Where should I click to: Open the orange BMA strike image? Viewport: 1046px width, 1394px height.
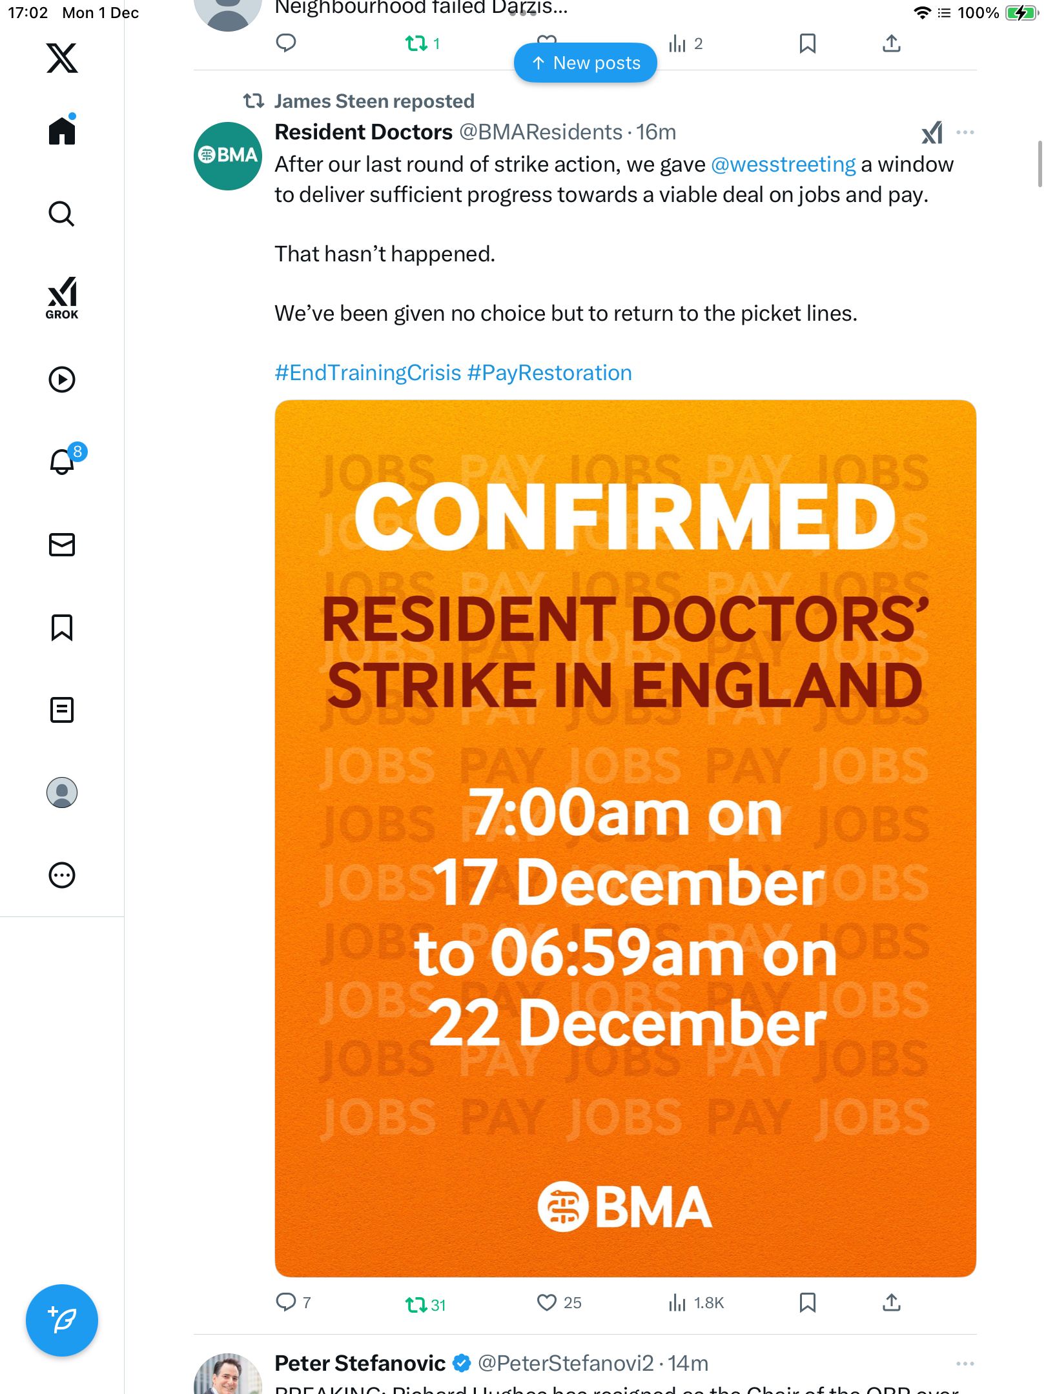click(x=625, y=838)
